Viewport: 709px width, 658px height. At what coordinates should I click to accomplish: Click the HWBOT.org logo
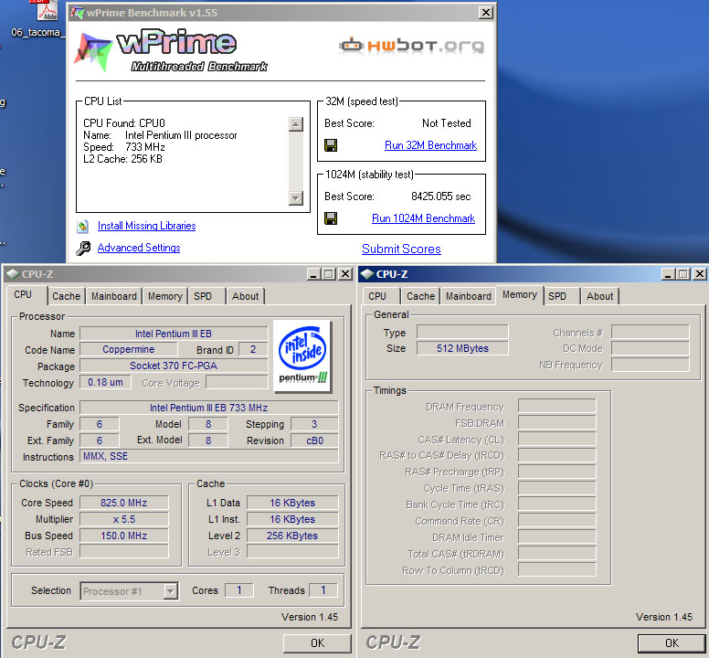click(412, 45)
